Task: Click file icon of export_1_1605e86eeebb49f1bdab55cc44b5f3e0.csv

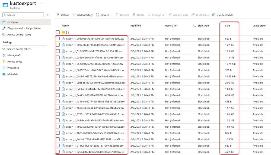Action: click(x=63, y=108)
